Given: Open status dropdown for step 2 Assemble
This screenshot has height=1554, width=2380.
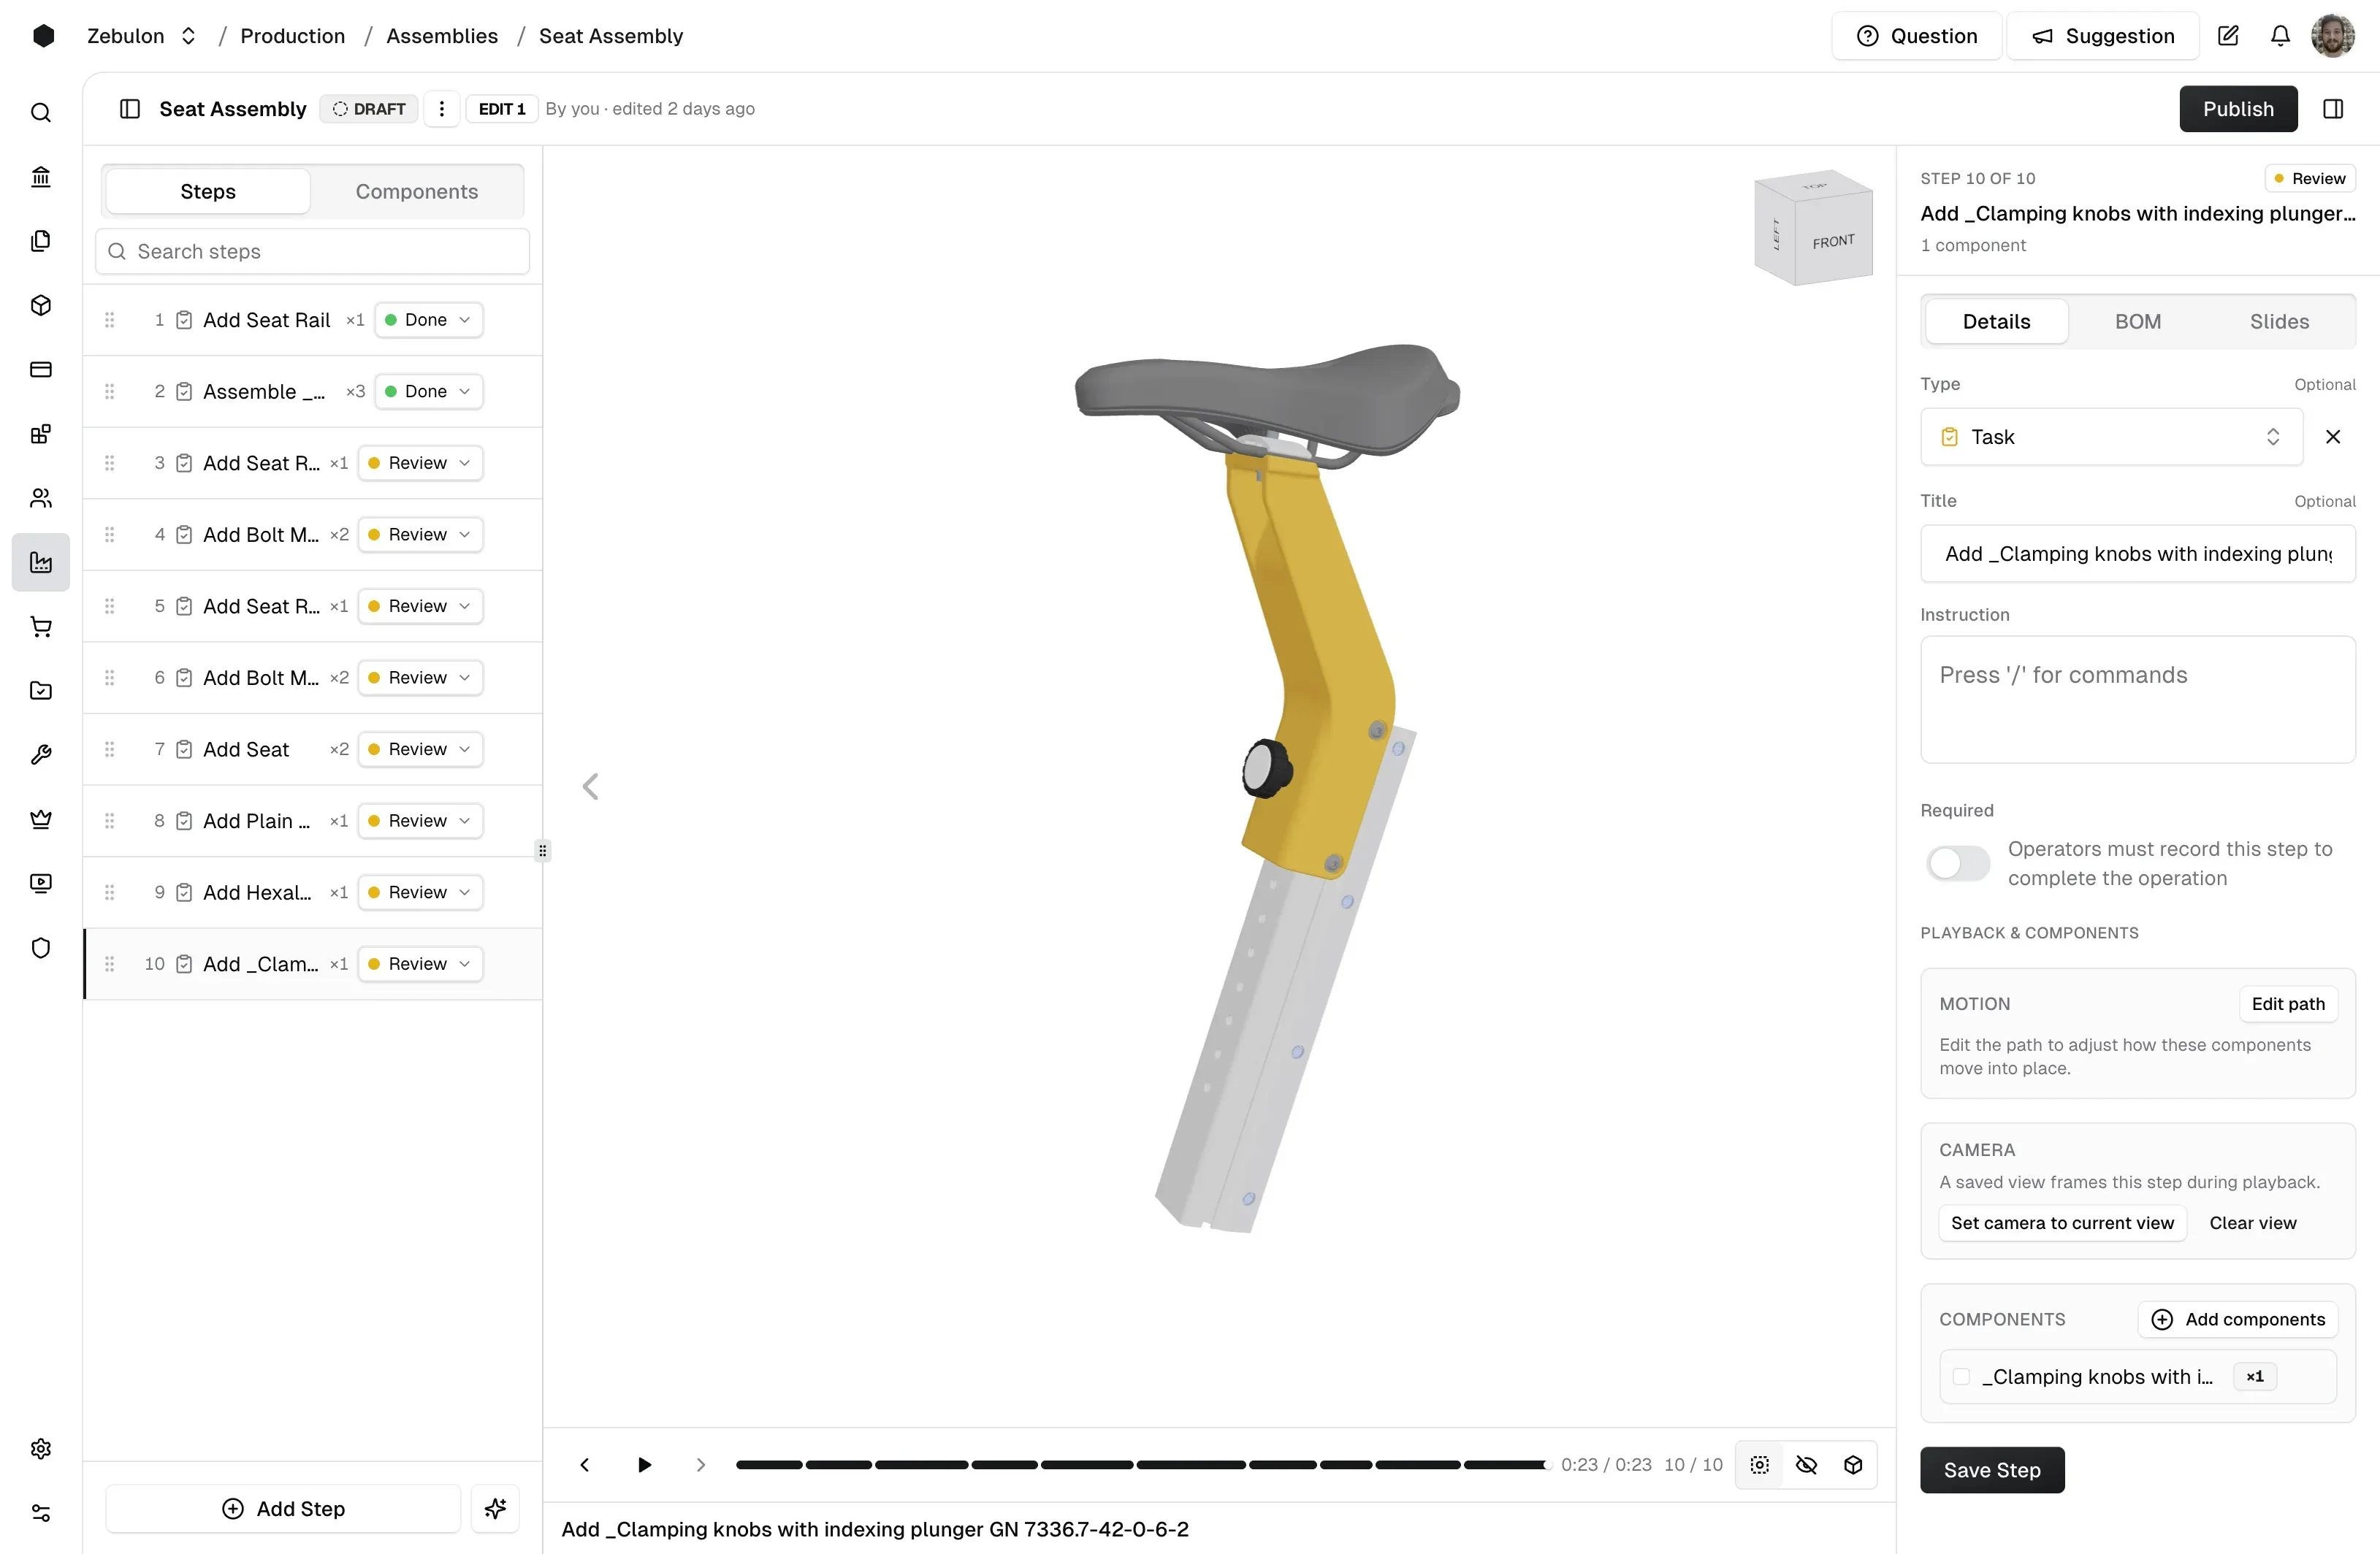Looking at the screenshot, I should (429, 391).
